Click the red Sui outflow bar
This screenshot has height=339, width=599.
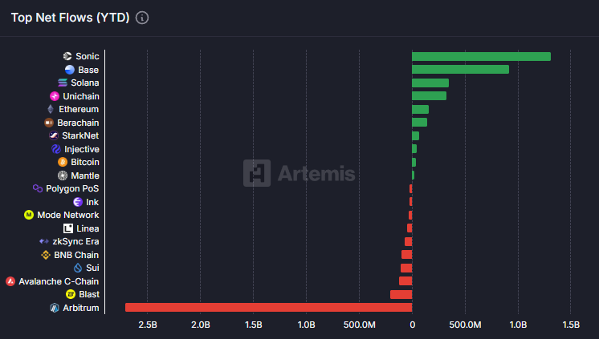pyautogui.click(x=406, y=268)
